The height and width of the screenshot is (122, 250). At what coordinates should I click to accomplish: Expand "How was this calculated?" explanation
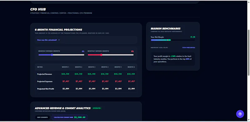[48, 40]
